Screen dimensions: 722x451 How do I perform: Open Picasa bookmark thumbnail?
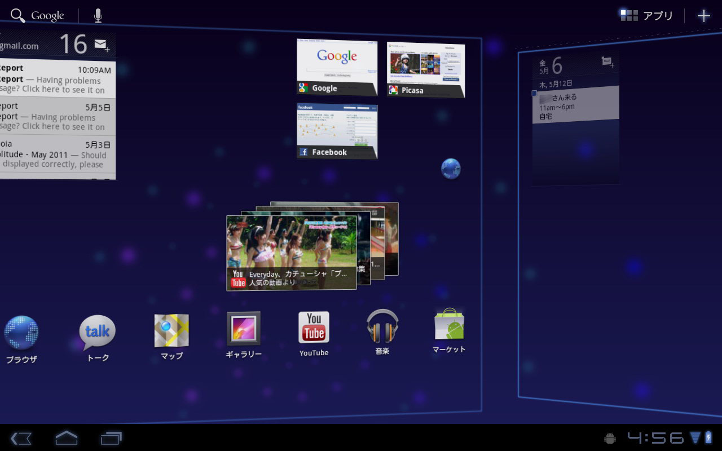(x=426, y=69)
